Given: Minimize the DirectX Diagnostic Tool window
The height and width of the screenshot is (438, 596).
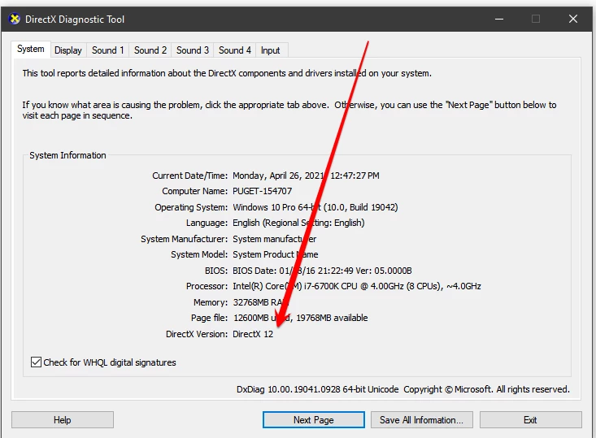Looking at the screenshot, I should point(499,19).
